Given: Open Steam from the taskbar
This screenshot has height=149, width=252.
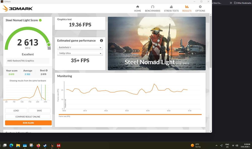Looking at the screenshot, I should click(x=45, y=145).
